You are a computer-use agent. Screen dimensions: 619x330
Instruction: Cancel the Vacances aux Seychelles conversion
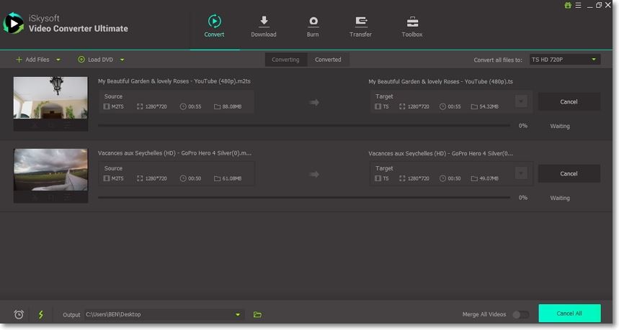569,173
